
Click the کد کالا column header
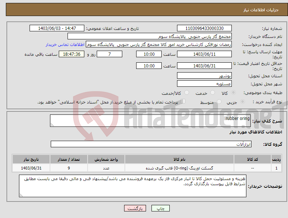253,159
